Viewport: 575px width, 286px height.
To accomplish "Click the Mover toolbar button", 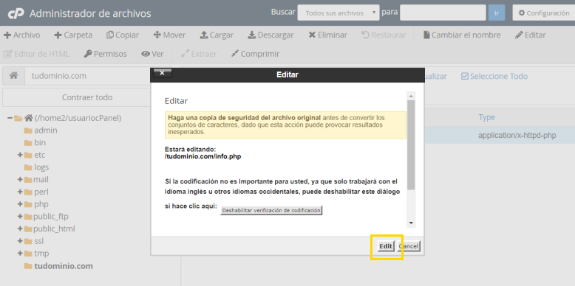I will pyautogui.click(x=169, y=35).
